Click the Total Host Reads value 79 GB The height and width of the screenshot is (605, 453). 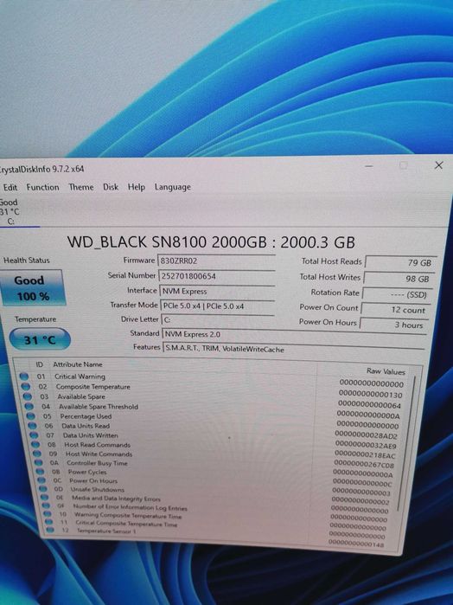click(x=399, y=262)
